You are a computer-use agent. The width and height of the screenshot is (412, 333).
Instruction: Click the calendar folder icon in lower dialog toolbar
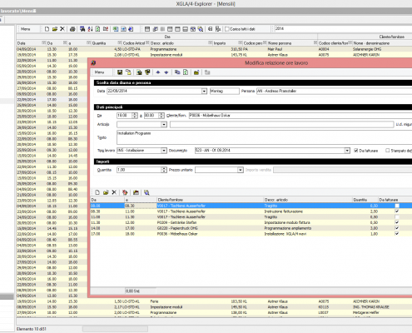pyautogui.click(x=136, y=192)
